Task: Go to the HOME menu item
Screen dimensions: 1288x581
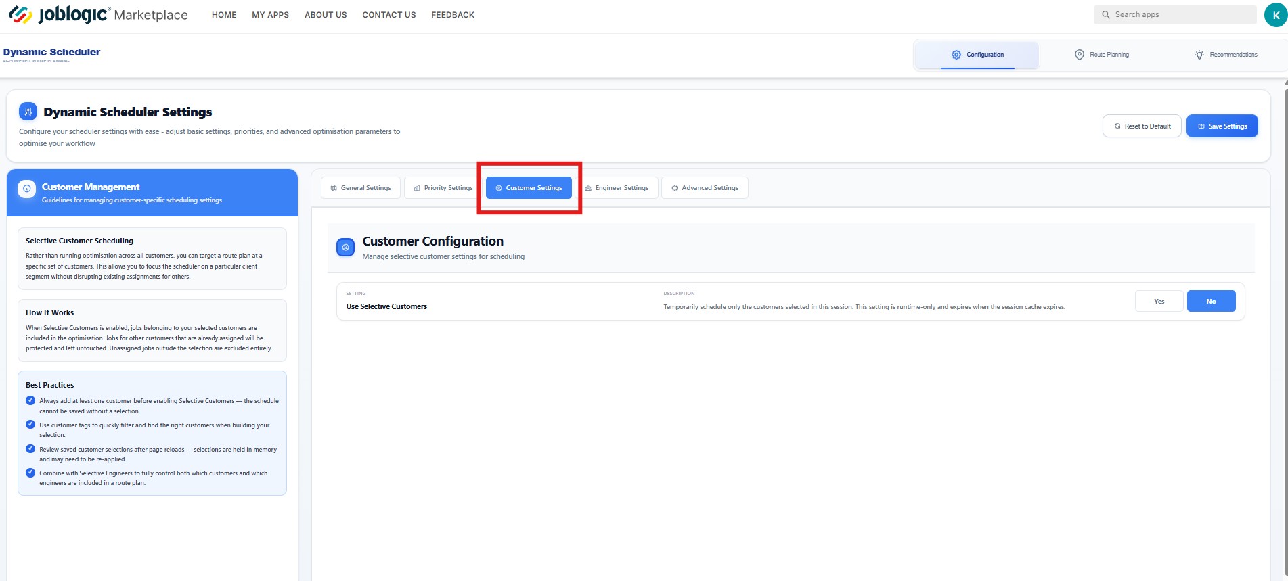Action: [x=224, y=15]
